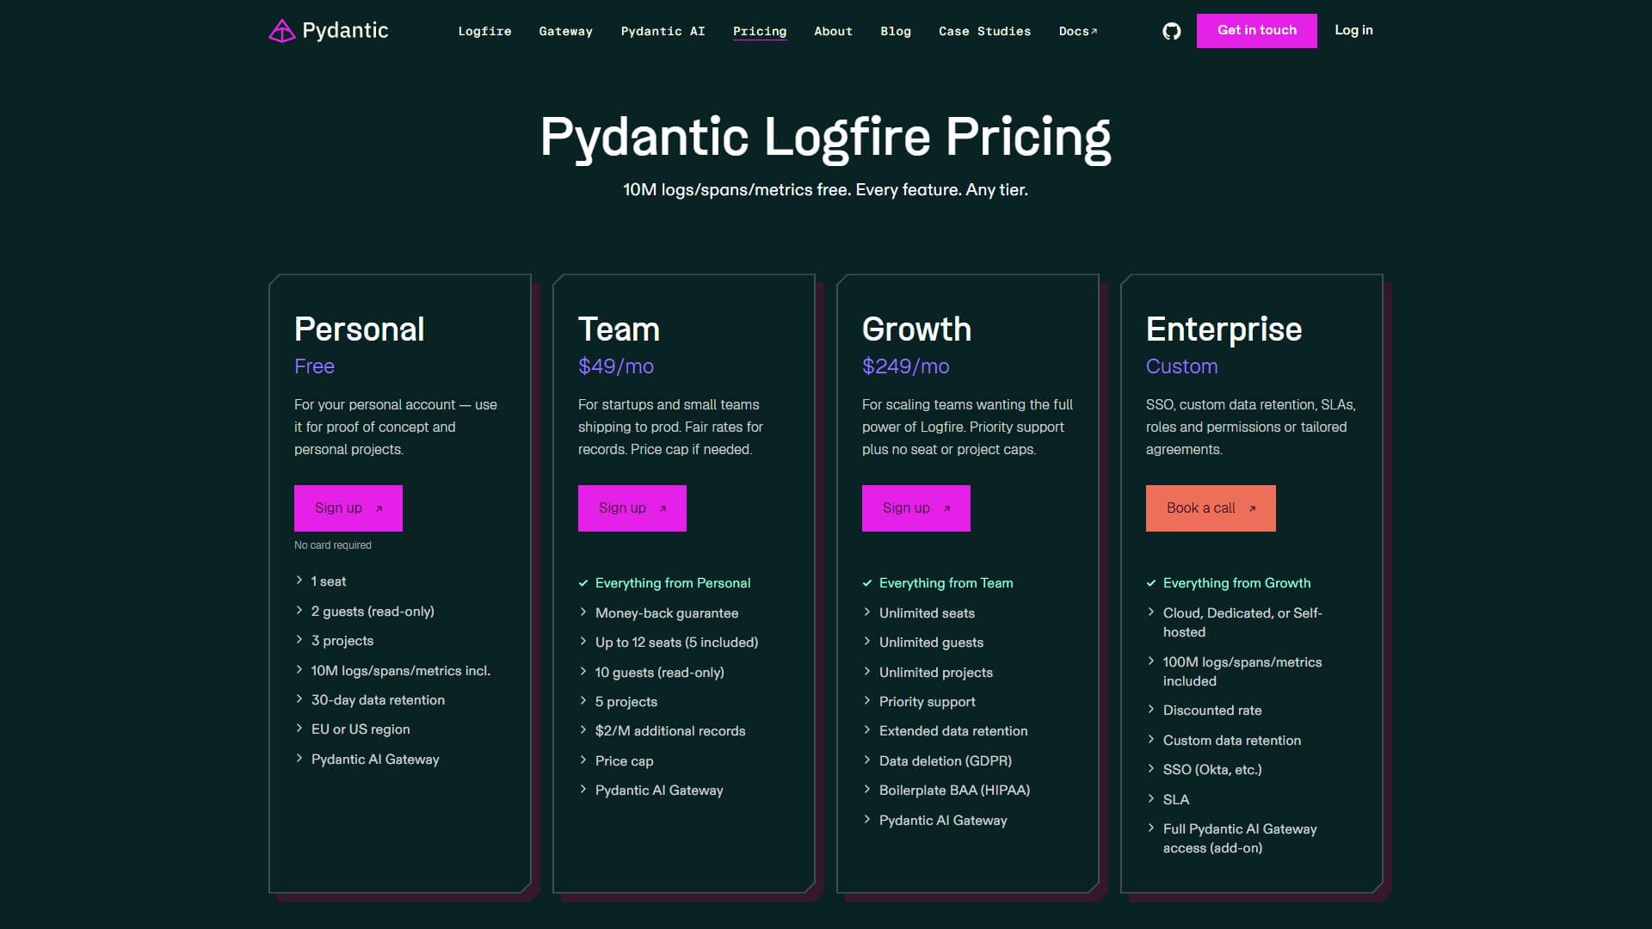
Task: Click the Pydantic Logfire Pricing title
Action: pyautogui.click(x=825, y=138)
